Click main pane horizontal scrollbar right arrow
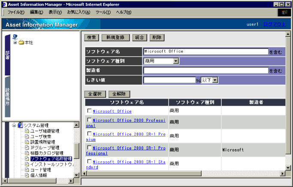 [x=283, y=174]
